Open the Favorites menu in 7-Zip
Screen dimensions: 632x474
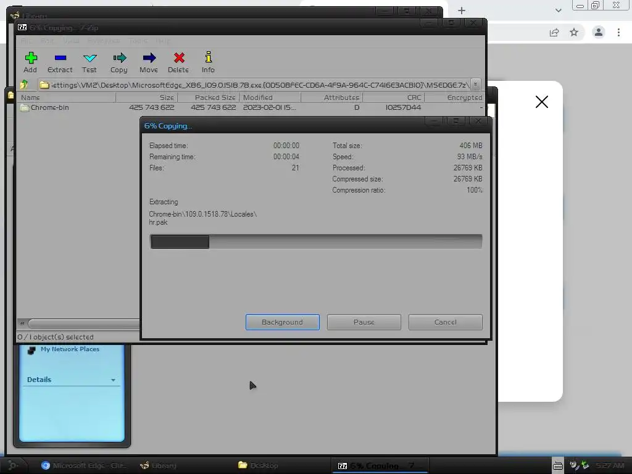(104, 41)
